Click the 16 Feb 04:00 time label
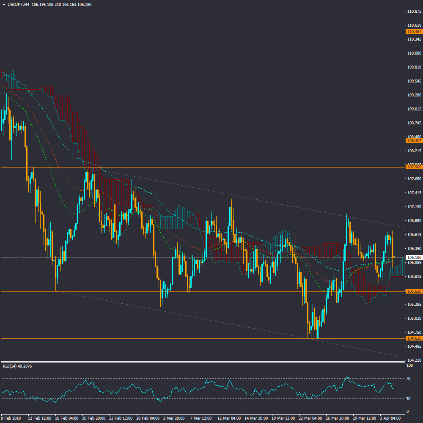 tap(67, 418)
